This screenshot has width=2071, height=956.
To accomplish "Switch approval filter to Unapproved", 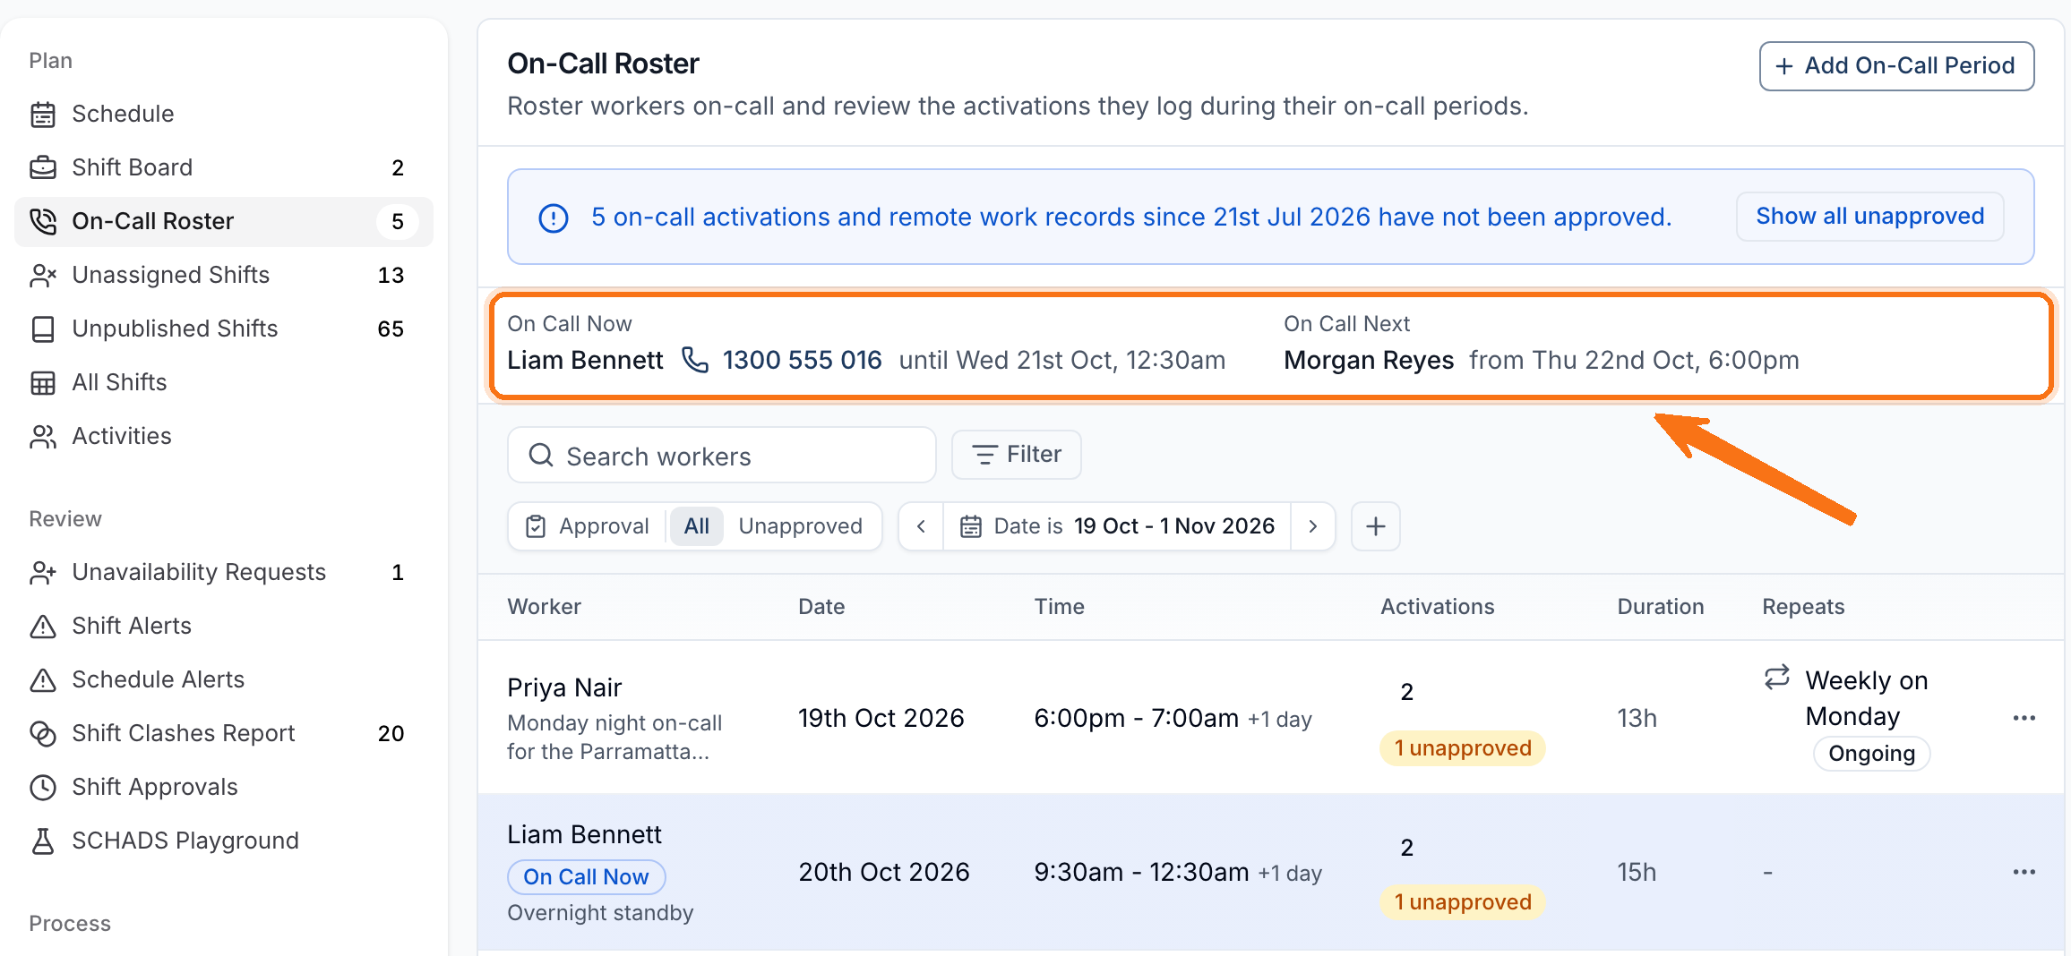I will (801, 526).
